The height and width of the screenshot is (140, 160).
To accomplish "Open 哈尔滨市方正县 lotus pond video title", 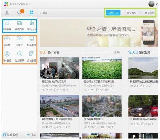I will click(x=99, y=82).
